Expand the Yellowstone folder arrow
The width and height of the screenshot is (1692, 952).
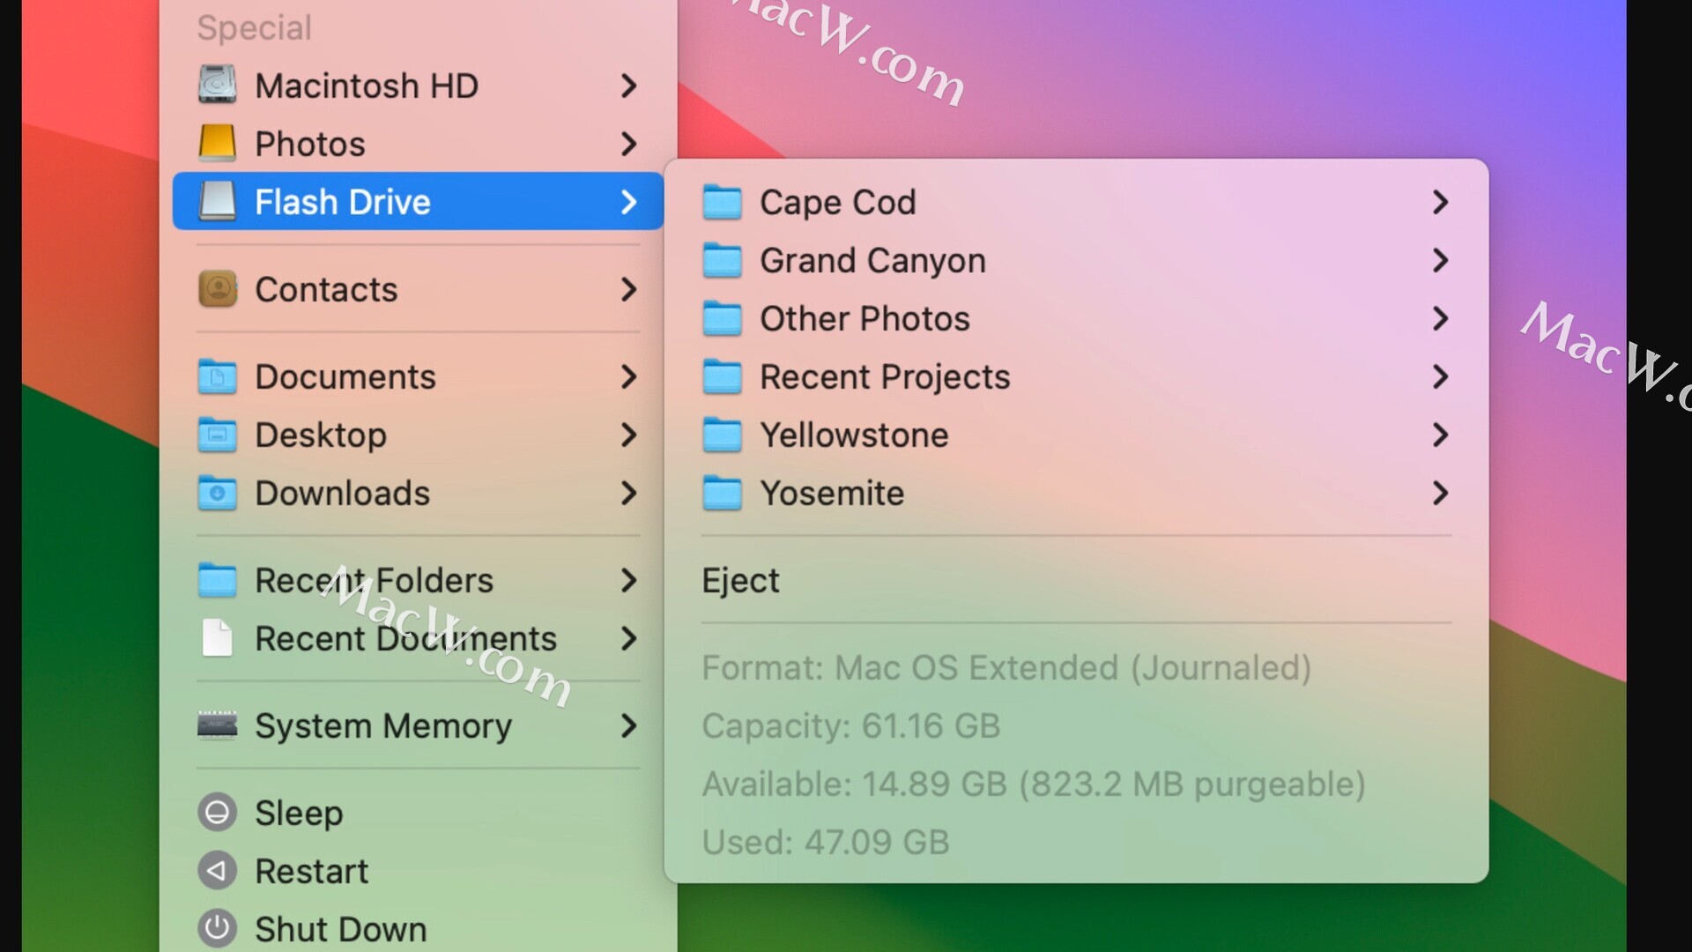click(x=1440, y=435)
